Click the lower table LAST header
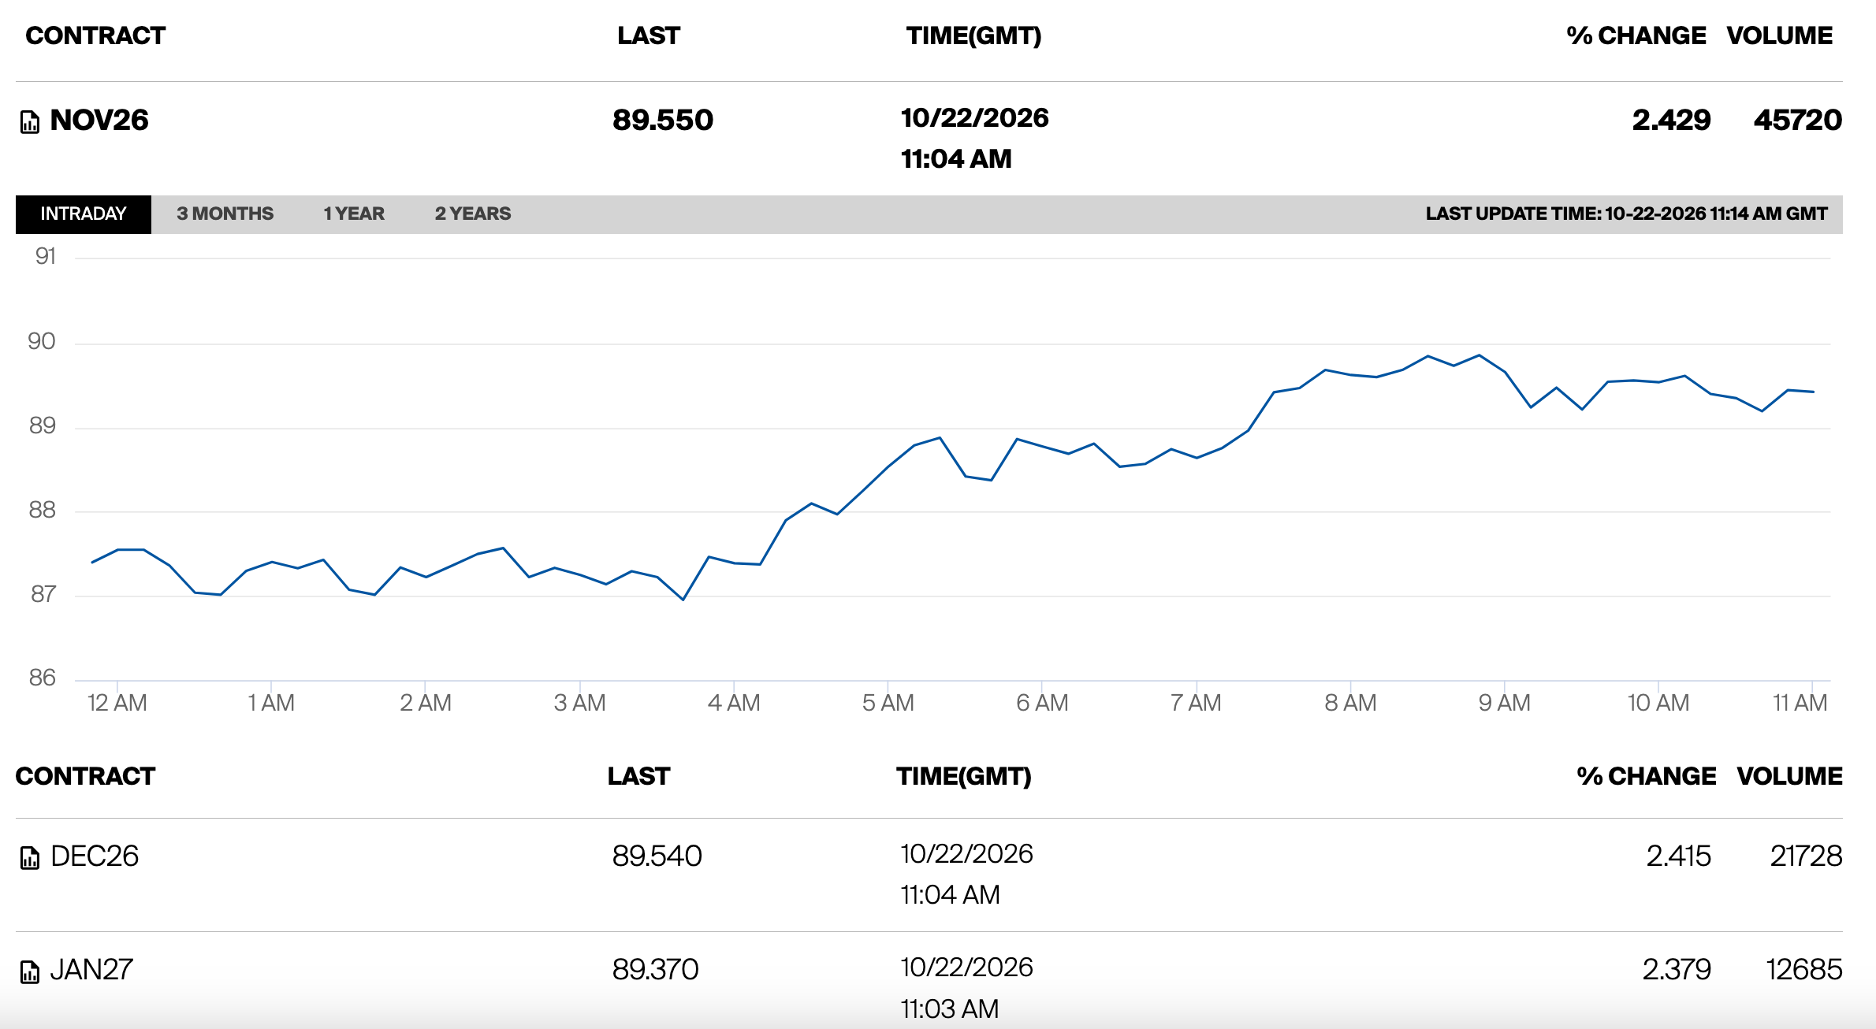The height and width of the screenshot is (1029, 1876). (638, 776)
